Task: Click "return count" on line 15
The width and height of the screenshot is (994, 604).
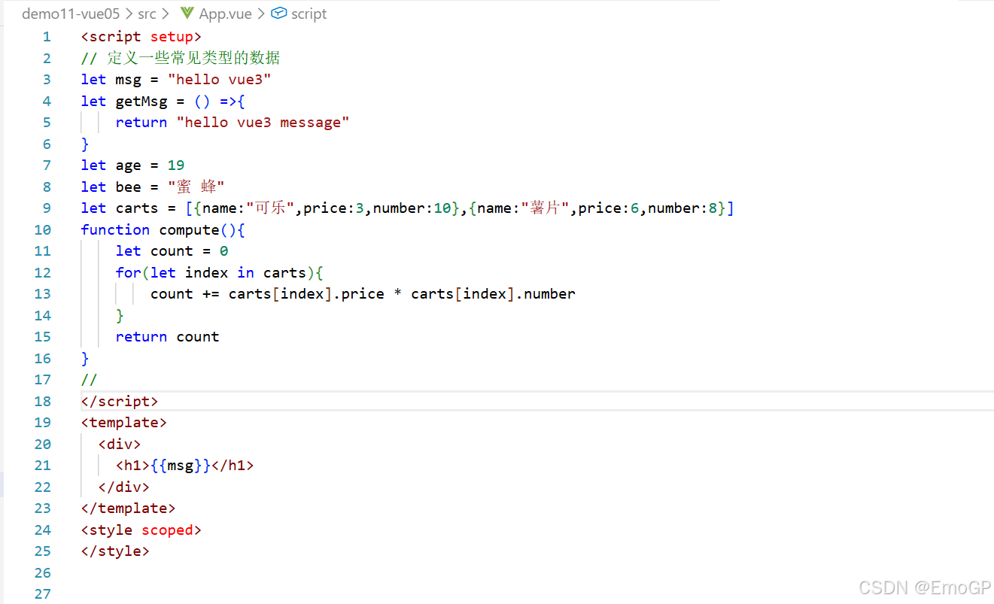Action: 167,337
